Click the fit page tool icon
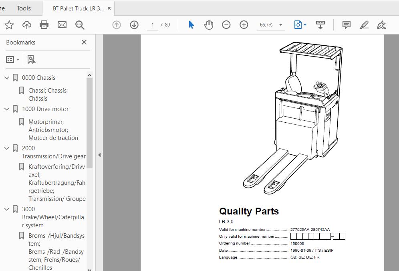 (x=298, y=25)
